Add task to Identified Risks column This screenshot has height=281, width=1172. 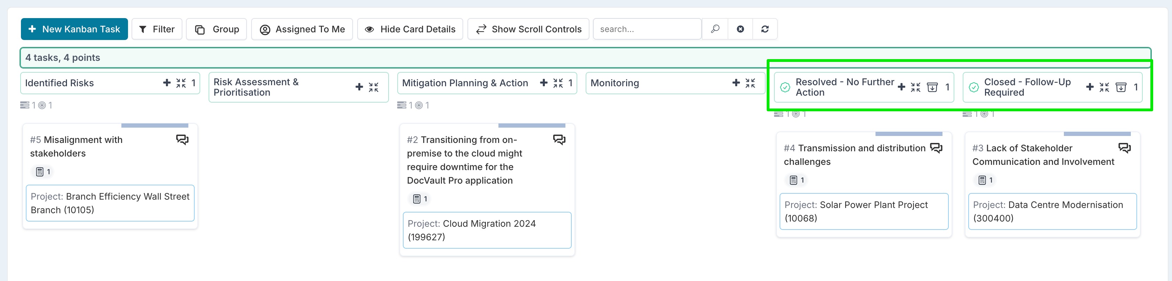click(x=167, y=83)
